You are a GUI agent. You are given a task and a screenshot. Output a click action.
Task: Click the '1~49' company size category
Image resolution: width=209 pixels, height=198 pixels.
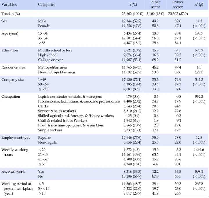tap(42, 80)
